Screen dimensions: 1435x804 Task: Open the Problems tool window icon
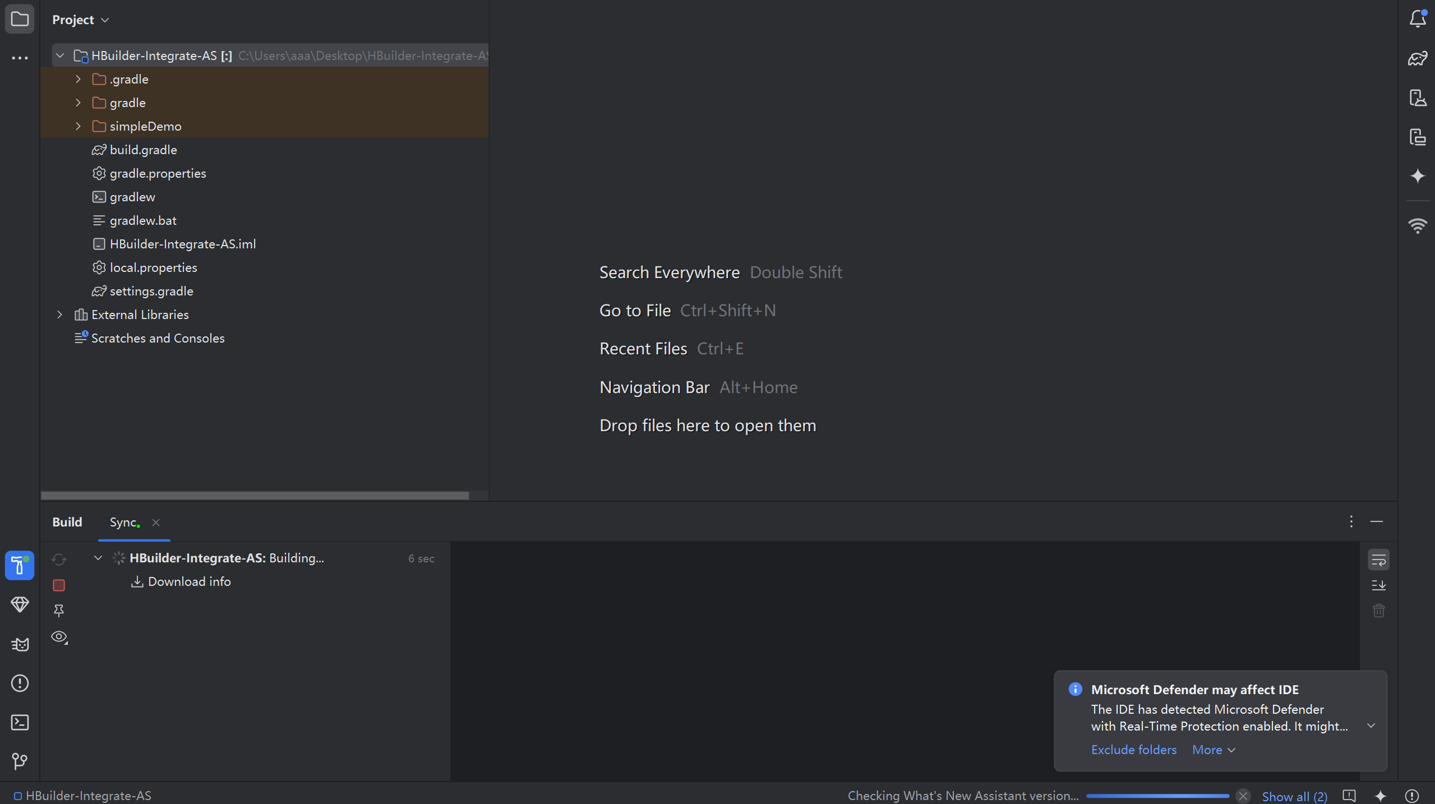(x=20, y=683)
